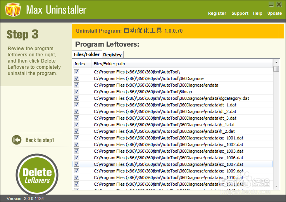Select the path ending in dt_3.dat
The image size is (286, 202).
[165, 118]
